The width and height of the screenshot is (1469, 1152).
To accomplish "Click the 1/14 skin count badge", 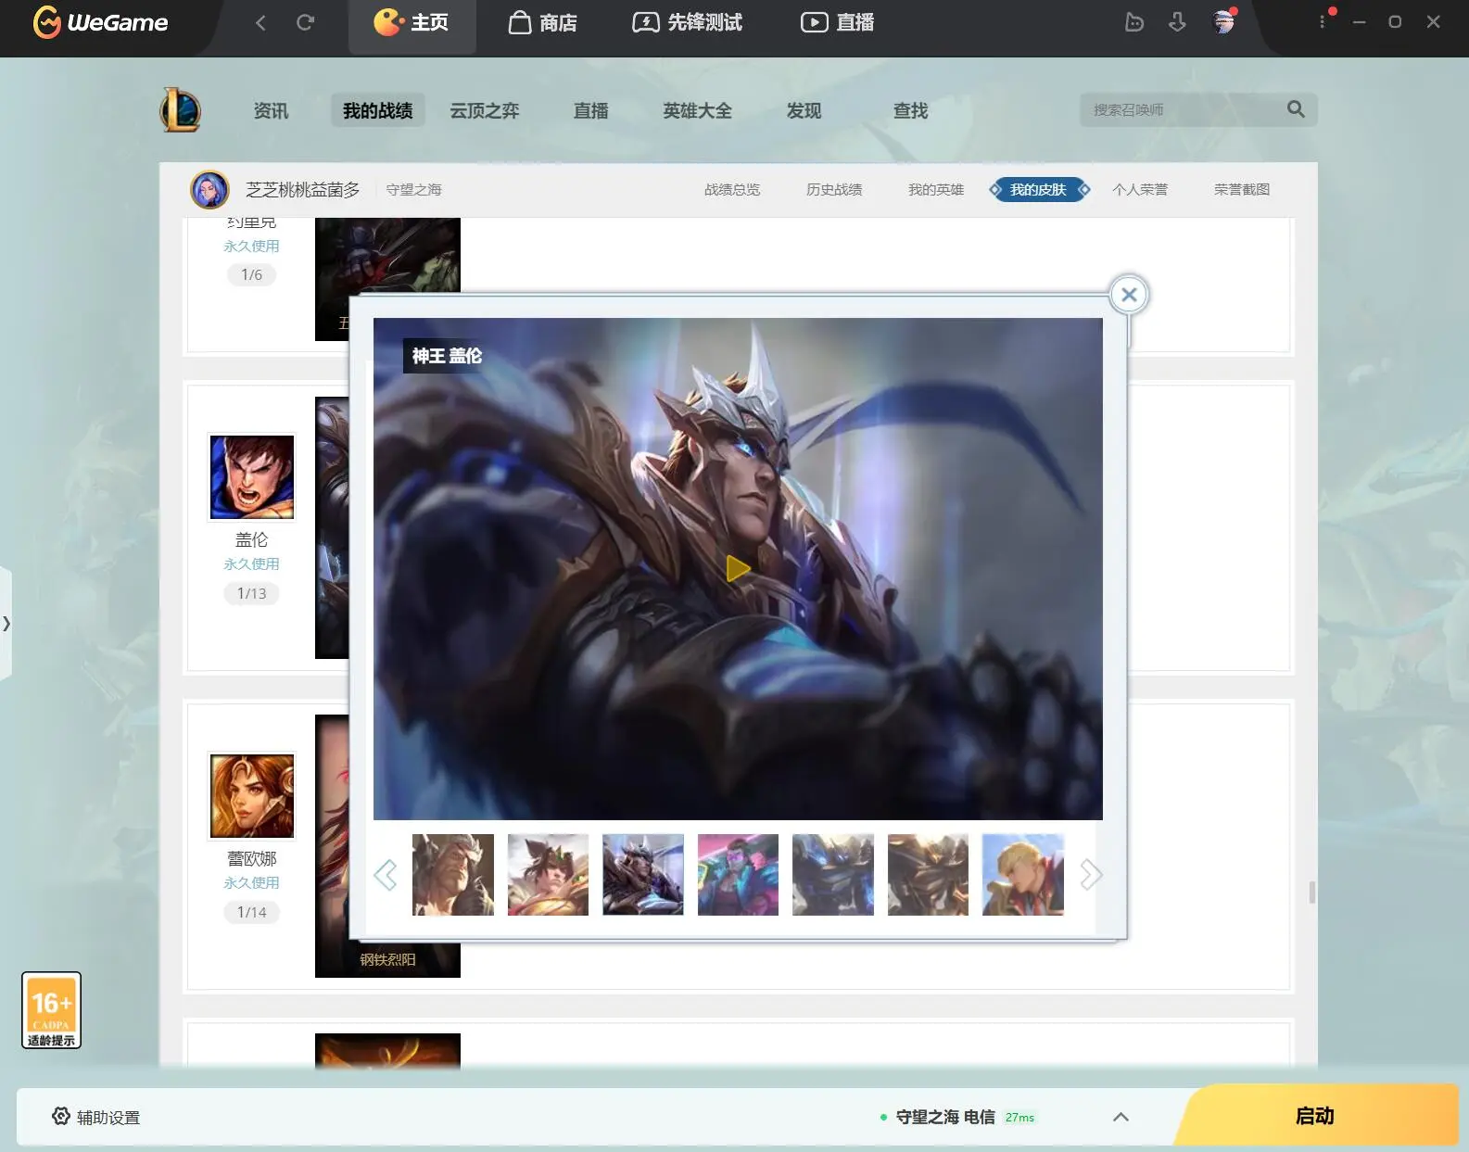I will tap(251, 912).
